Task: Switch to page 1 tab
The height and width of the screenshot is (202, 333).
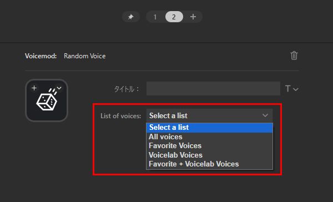Action: (155, 17)
